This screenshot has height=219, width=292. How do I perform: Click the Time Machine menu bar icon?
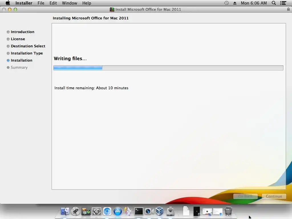point(226,3)
